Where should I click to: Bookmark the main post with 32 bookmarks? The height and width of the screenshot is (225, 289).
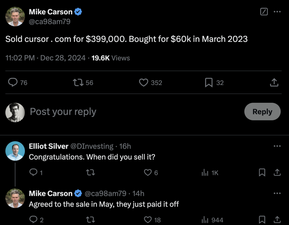click(x=209, y=82)
